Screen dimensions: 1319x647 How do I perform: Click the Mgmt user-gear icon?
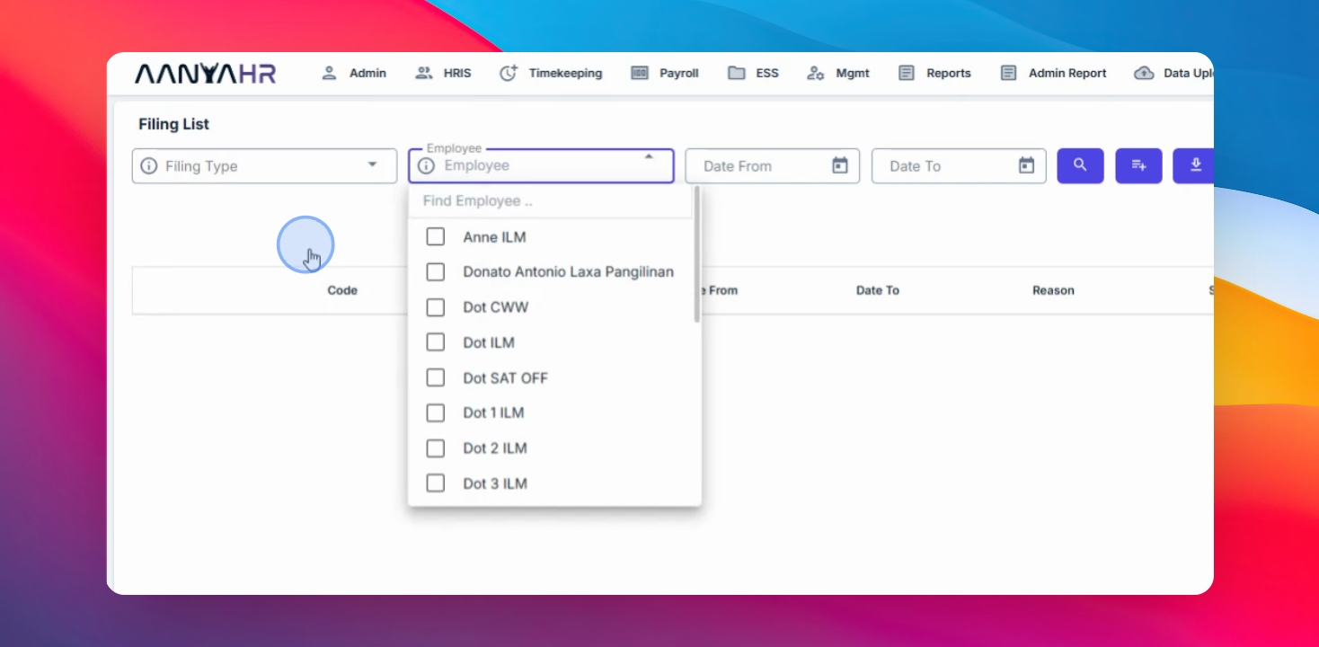pos(816,73)
